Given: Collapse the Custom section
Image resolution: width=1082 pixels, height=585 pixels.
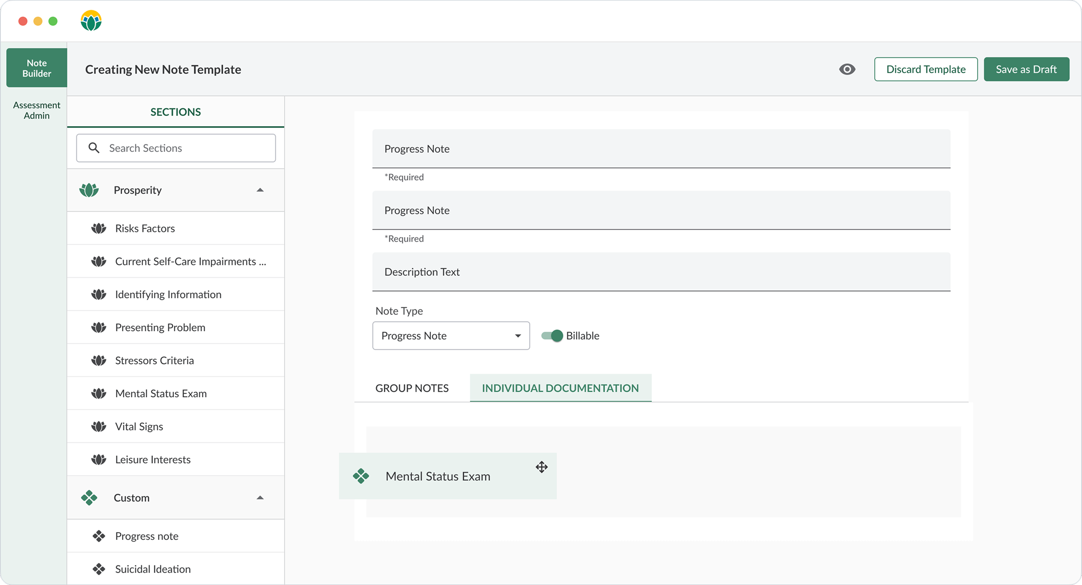Looking at the screenshot, I should tap(260, 497).
